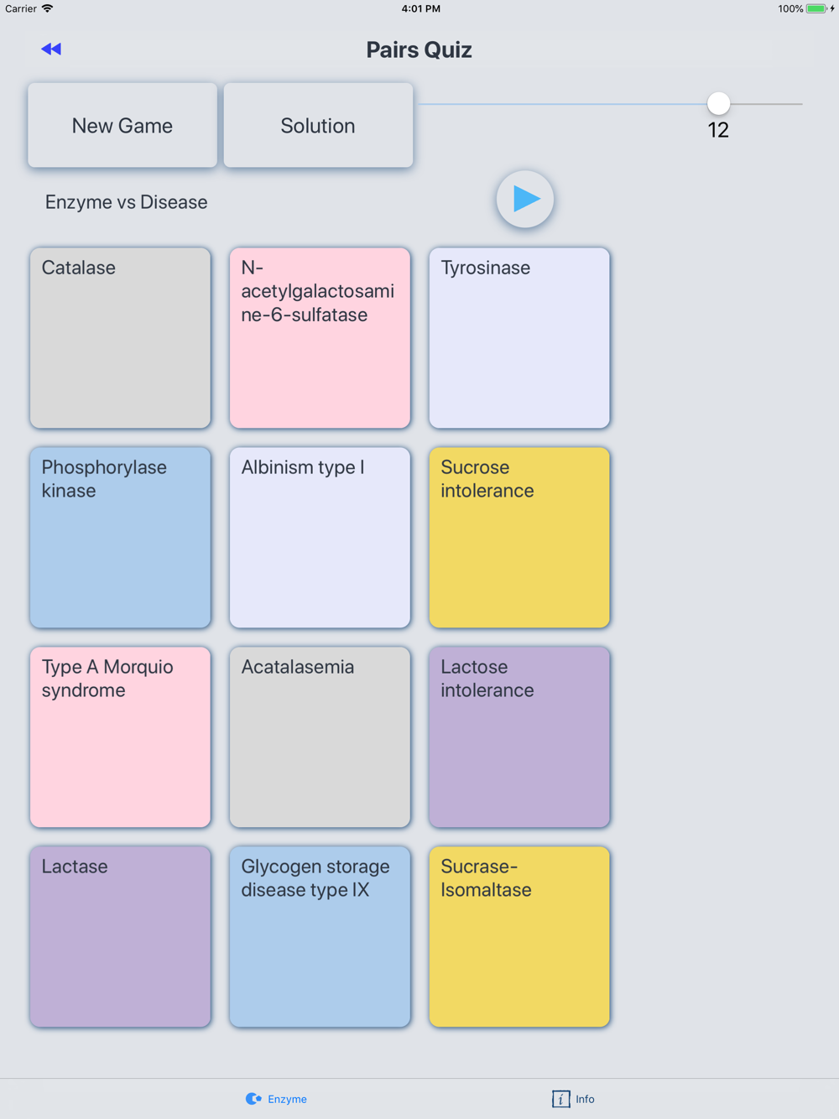Select the Sucrase-Isomaltase card
Viewport: 839px width, 1119px height.
point(519,937)
